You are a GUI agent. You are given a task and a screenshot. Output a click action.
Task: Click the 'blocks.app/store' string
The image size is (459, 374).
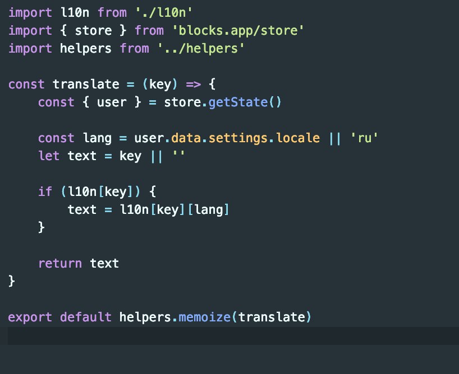(238, 30)
